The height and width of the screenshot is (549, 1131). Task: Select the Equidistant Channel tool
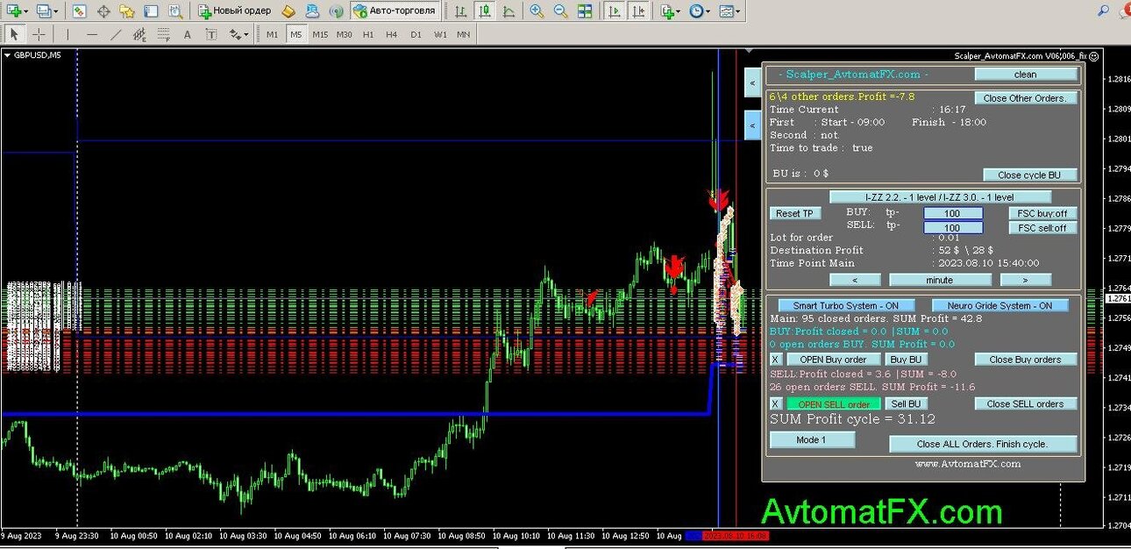click(139, 34)
